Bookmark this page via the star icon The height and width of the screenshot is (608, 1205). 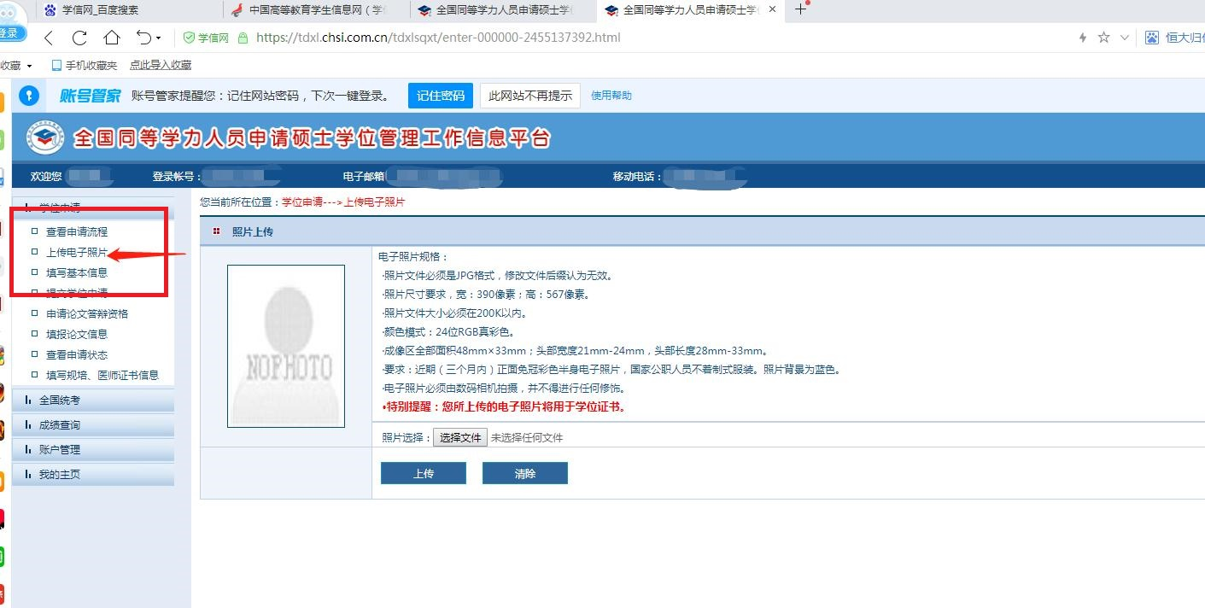pyautogui.click(x=1102, y=38)
